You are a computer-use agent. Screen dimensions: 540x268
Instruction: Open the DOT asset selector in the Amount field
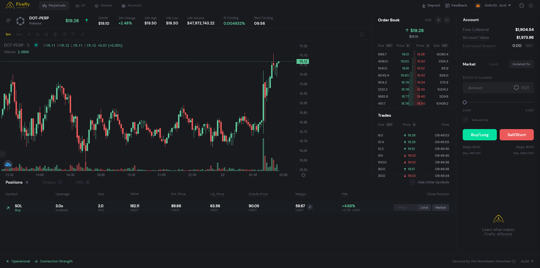coord(520,88)
